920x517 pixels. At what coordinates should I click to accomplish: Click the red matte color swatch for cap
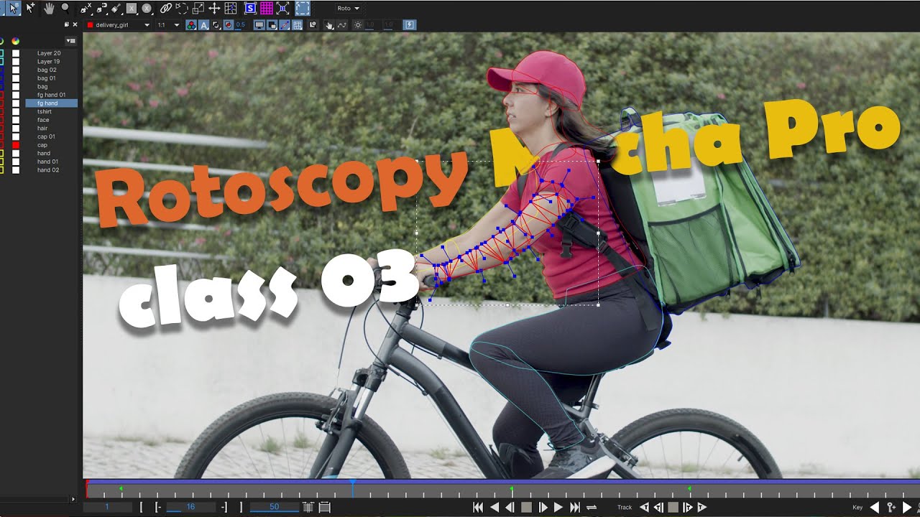(x=16, y=145)
